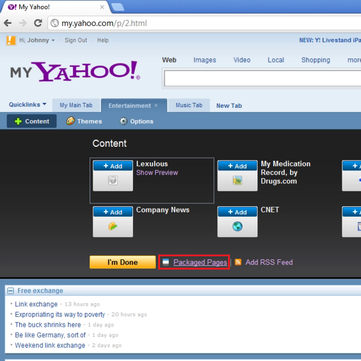Click the Lexulous widget icon
The height and width of the screenshot is (361, 361).
coord(113,180)
